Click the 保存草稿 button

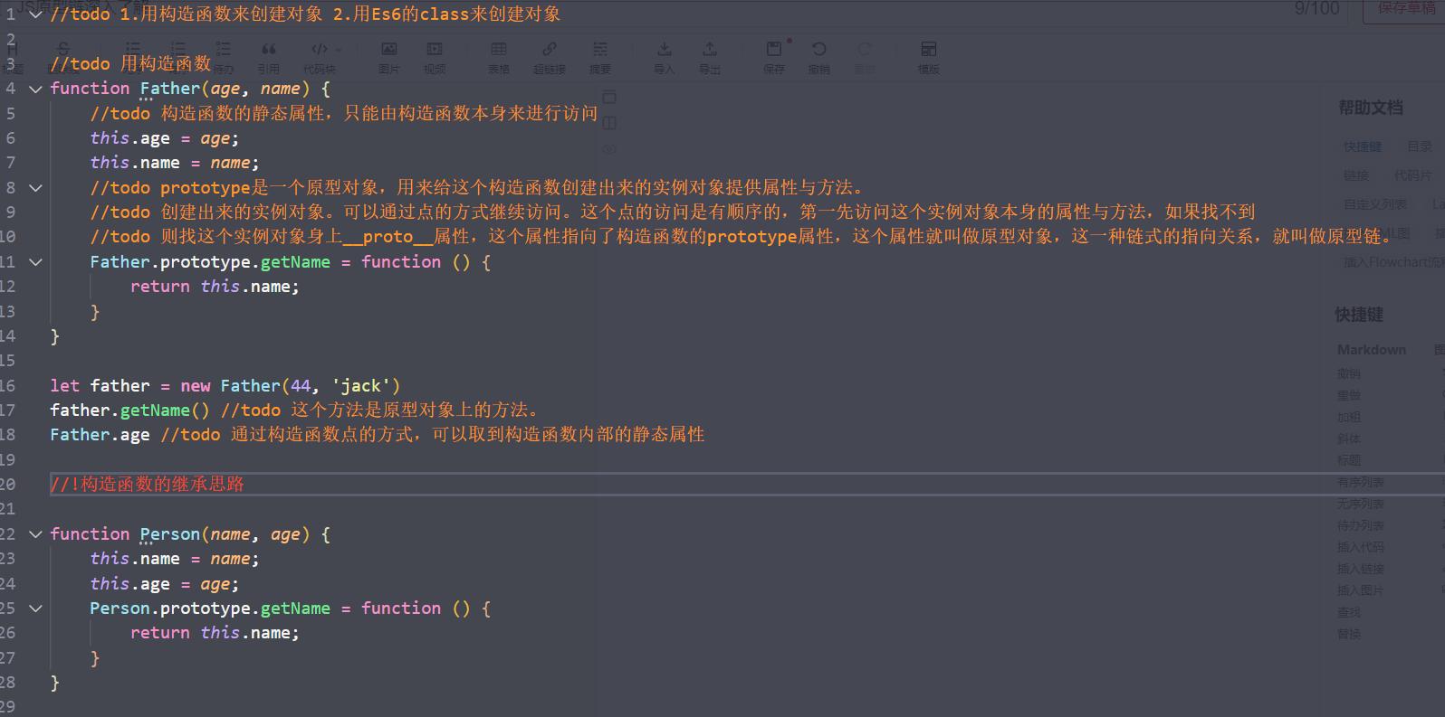(x=1405, y=8)
